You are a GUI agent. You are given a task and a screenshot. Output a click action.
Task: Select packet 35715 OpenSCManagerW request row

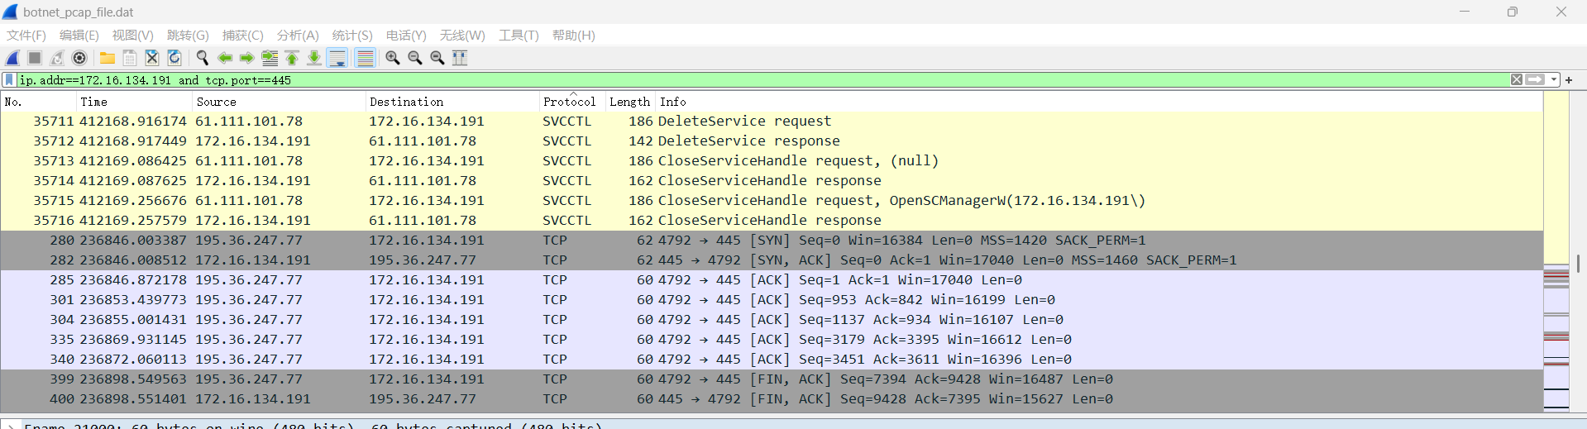tap(772, 201)
